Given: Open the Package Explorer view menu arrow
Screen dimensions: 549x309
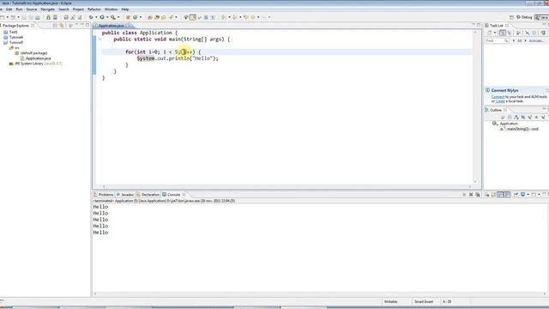Looking at the screenshot, I should (70, 26).
